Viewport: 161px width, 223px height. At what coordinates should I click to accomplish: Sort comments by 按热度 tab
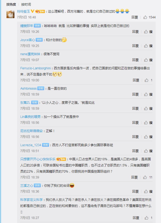pos(11,5)
